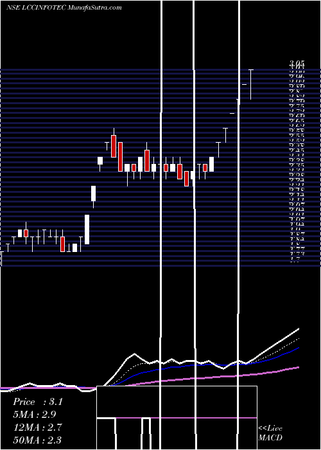Click the 'NSE LCCINFOTEC MunafaSutra.com' chart title

pos(64,7)
